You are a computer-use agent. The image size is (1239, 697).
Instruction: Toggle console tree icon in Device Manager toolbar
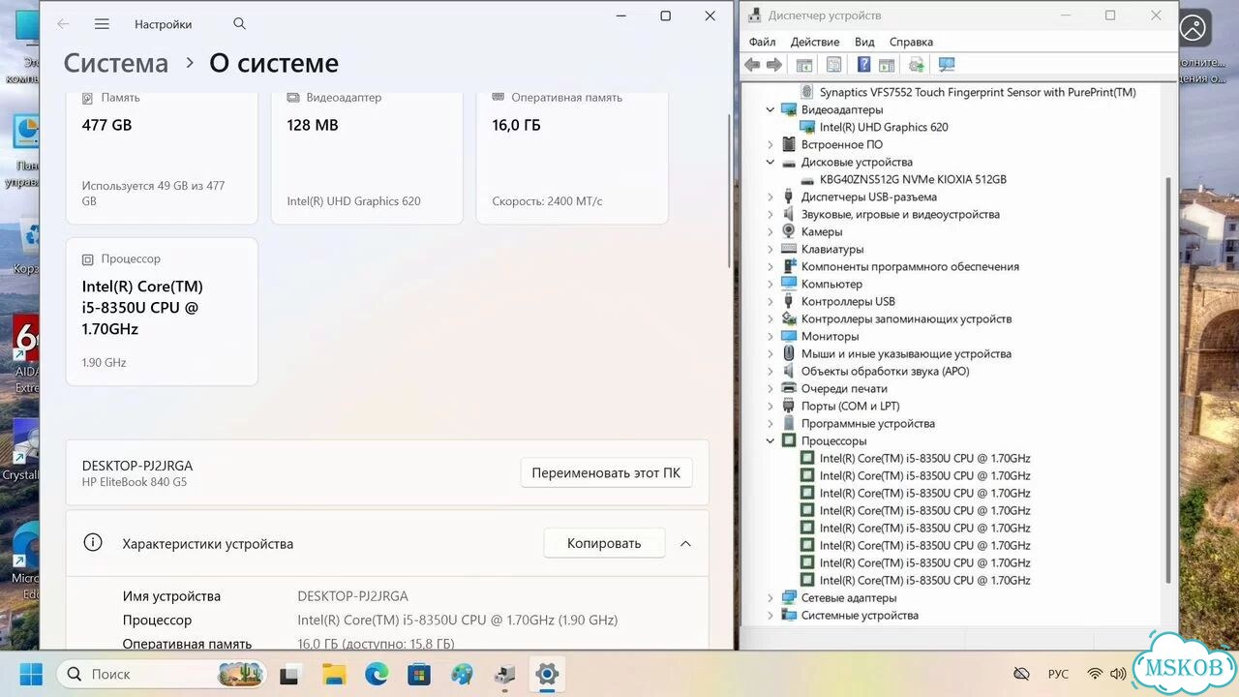[803, 65]
